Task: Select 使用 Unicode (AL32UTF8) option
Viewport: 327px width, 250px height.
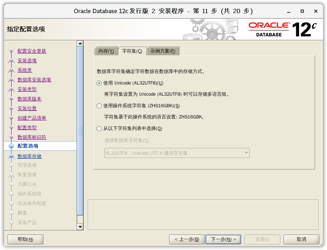Action: click(x=99, y=83)
